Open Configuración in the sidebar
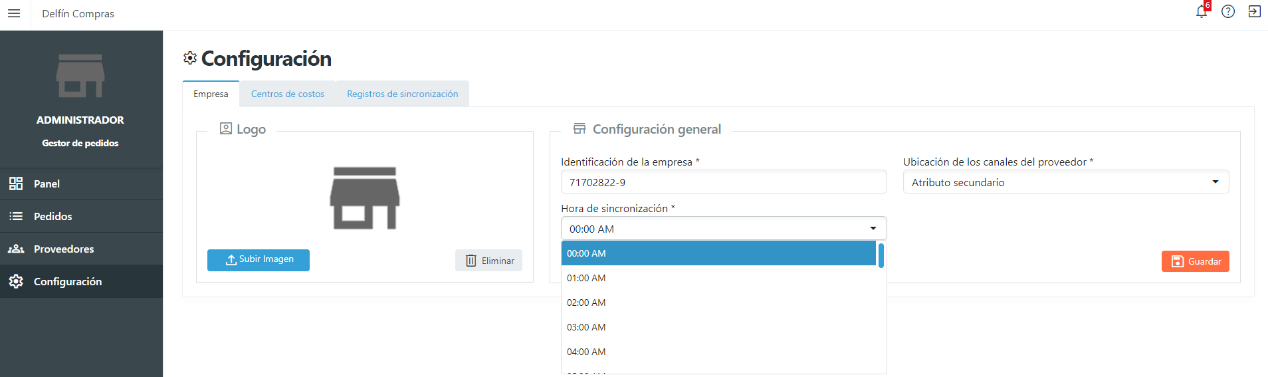1268x377 pixels. coord(67,281)
